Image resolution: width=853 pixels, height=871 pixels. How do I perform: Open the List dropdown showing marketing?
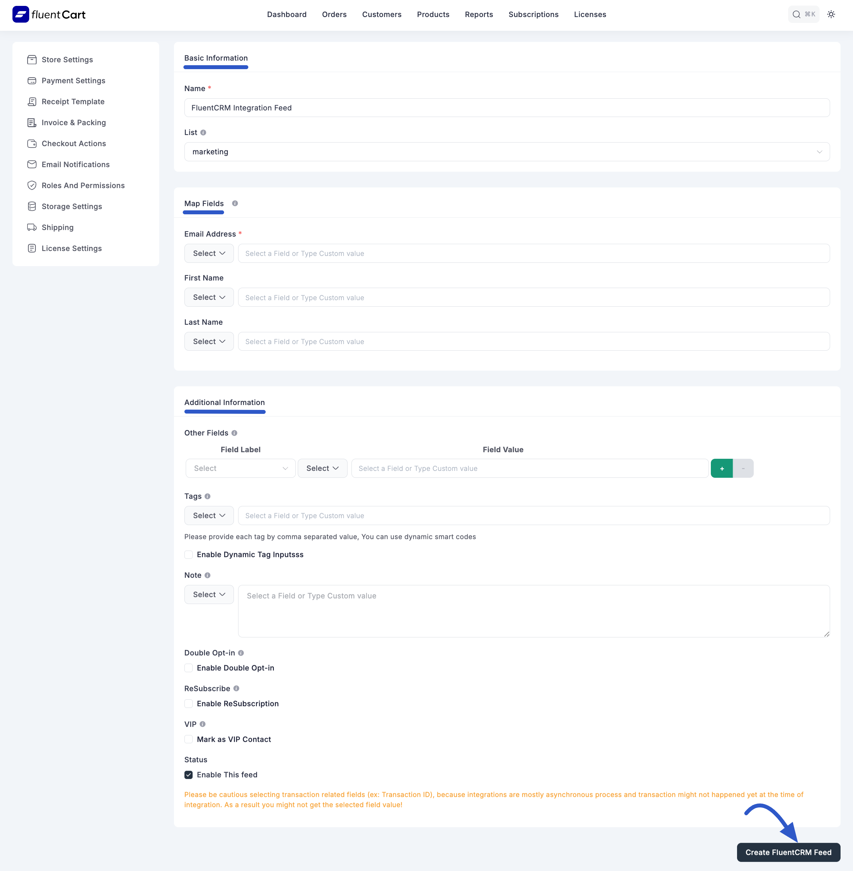(507, 152)
